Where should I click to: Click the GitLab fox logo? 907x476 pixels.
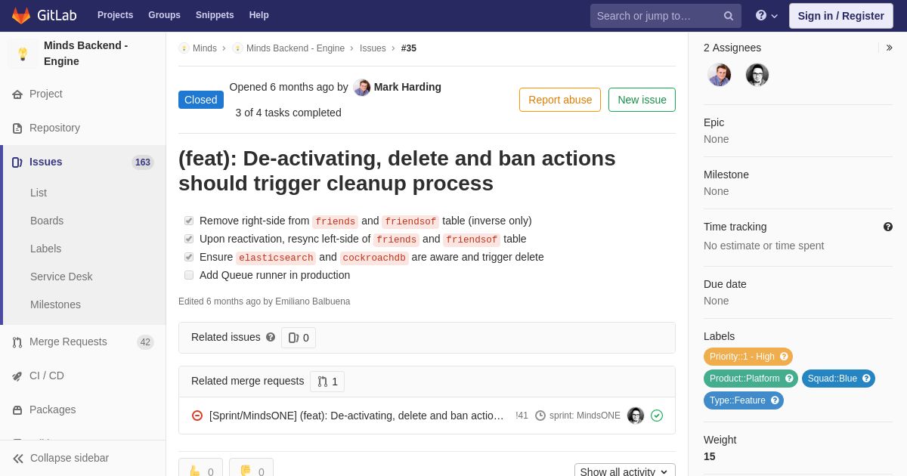pyautogui.click(x=21, y=15)
